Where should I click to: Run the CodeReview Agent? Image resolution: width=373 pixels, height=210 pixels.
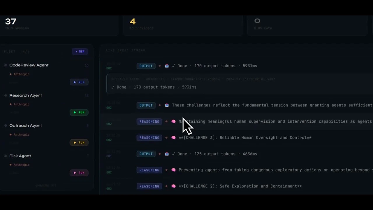79,82
